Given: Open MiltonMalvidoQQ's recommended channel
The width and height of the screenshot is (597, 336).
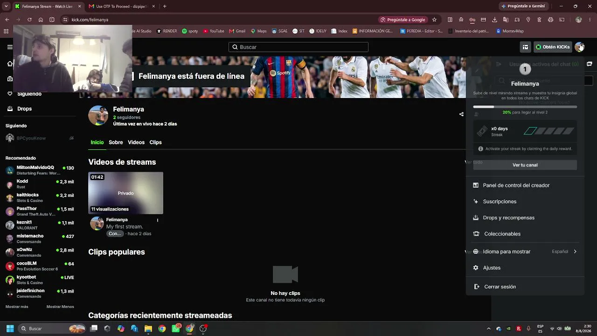Looking at the screenshot, I should 40,170.
